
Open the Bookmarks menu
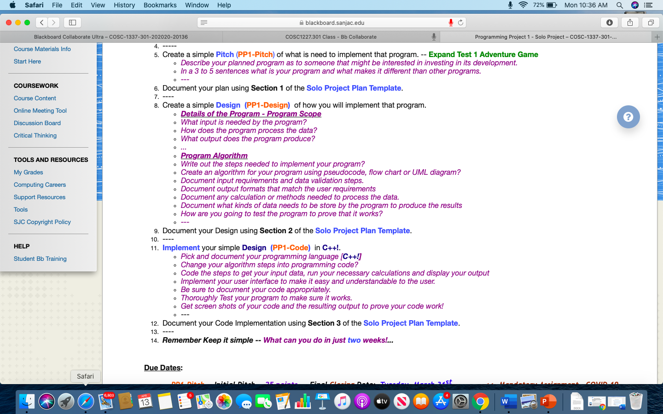pos(160,5)
